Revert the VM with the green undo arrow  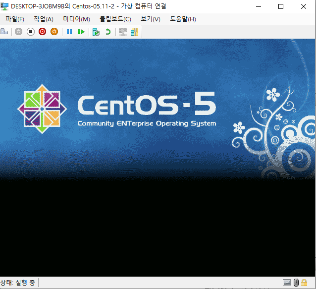point(108,32)
